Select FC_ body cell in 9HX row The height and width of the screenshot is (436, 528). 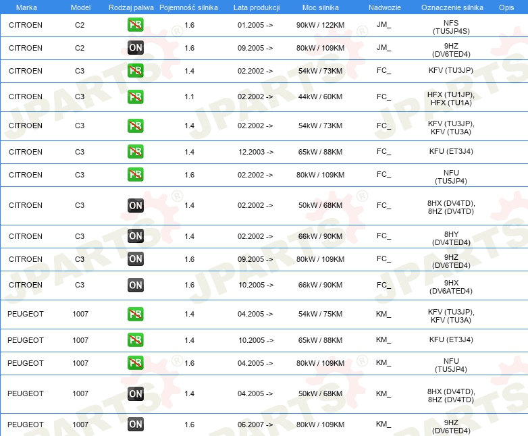384,285
